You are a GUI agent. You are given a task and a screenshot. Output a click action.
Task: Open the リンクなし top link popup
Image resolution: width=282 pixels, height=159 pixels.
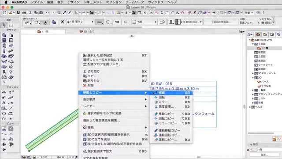(x=273, y=19)
